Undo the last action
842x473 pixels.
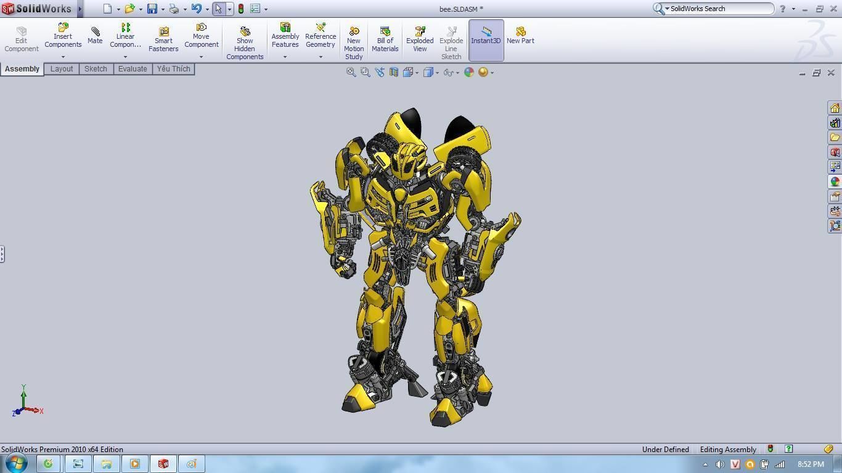pyautogui.click(x=196, y=9)
